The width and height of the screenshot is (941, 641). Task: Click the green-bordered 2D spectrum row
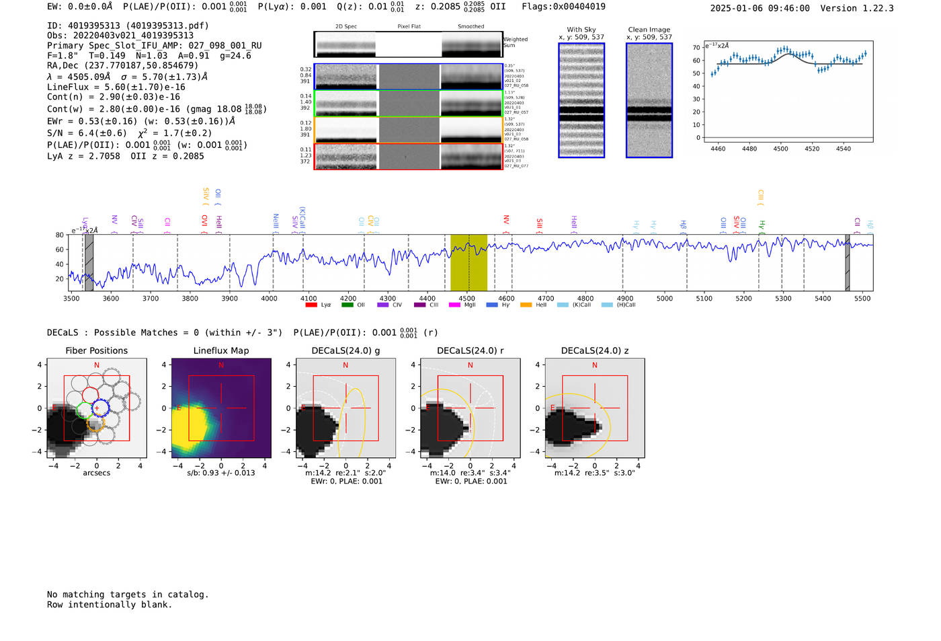coord(409,104)
